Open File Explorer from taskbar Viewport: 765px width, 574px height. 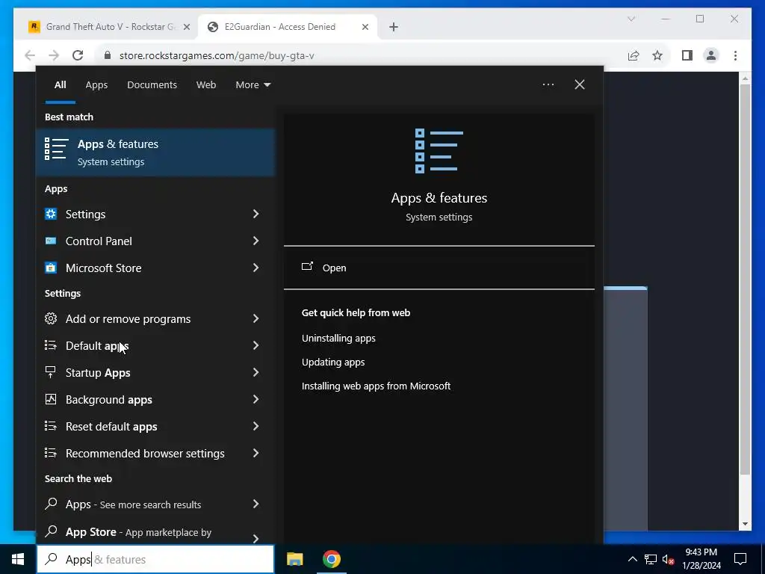pyautogui.click(x=294, y=559)
